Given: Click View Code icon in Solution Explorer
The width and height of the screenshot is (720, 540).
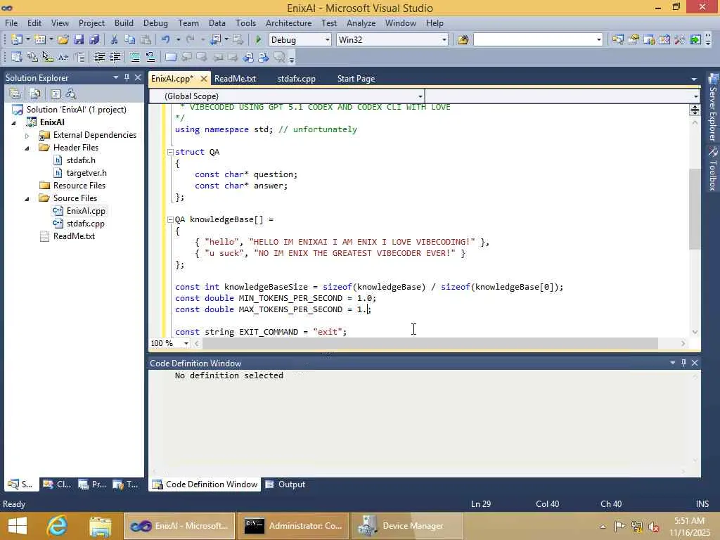Looking at the screenshot, I should tap(56, 94).
